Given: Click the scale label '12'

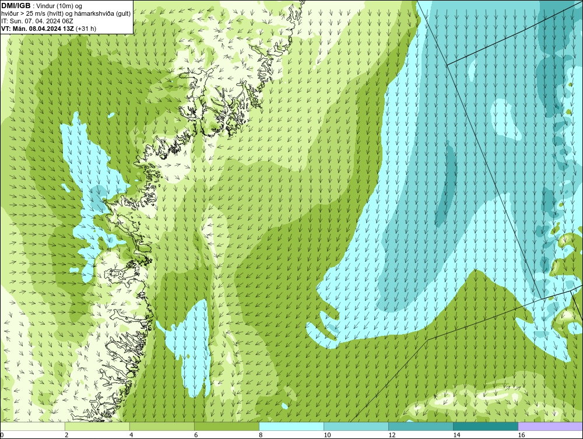Looking at the screenshot, I should tap(392, 435).
